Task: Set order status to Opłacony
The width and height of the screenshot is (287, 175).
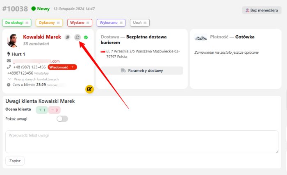Action: pos(49,23)
